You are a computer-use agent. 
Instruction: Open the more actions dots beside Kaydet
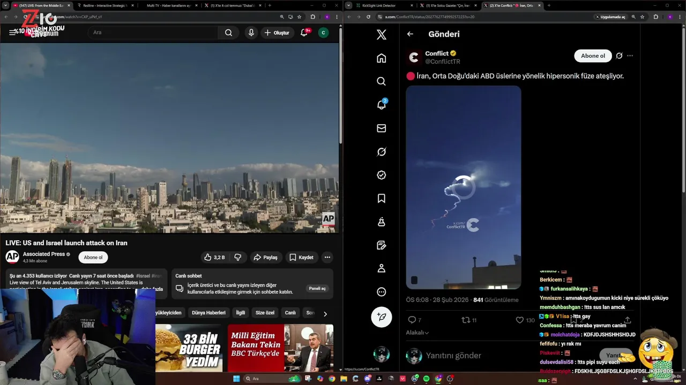[327, 257]
